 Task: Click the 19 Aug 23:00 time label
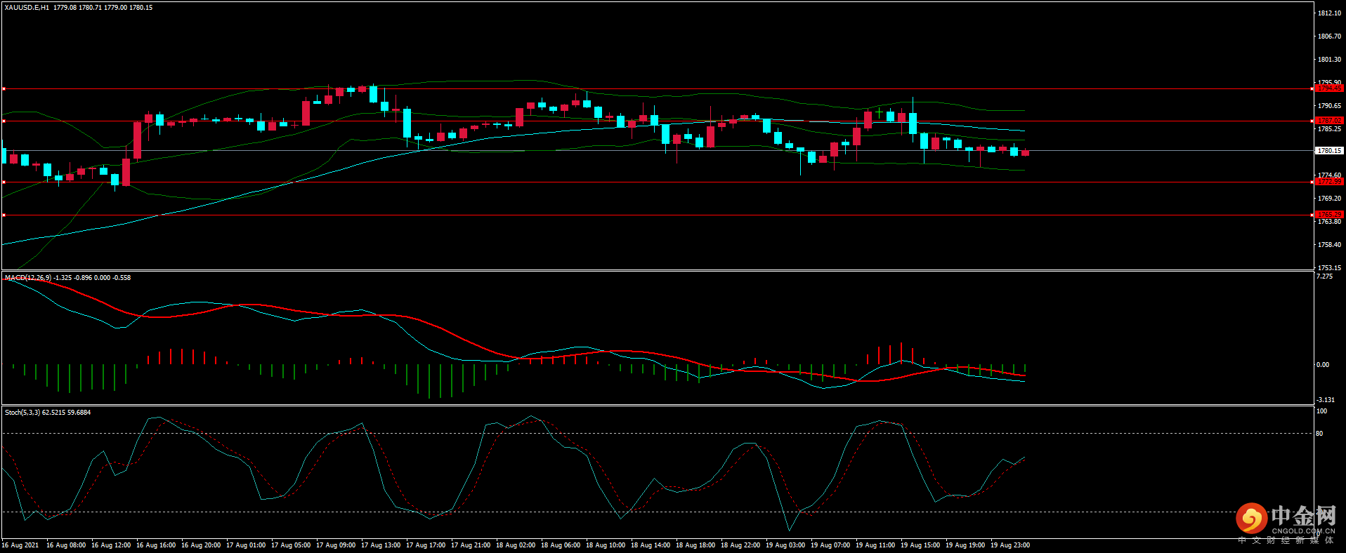tap(1010, 545)
